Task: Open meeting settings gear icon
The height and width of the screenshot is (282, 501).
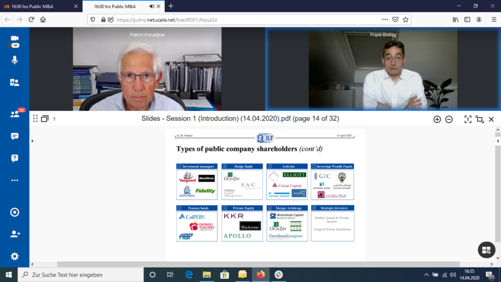Action: (x=14, y=256)
